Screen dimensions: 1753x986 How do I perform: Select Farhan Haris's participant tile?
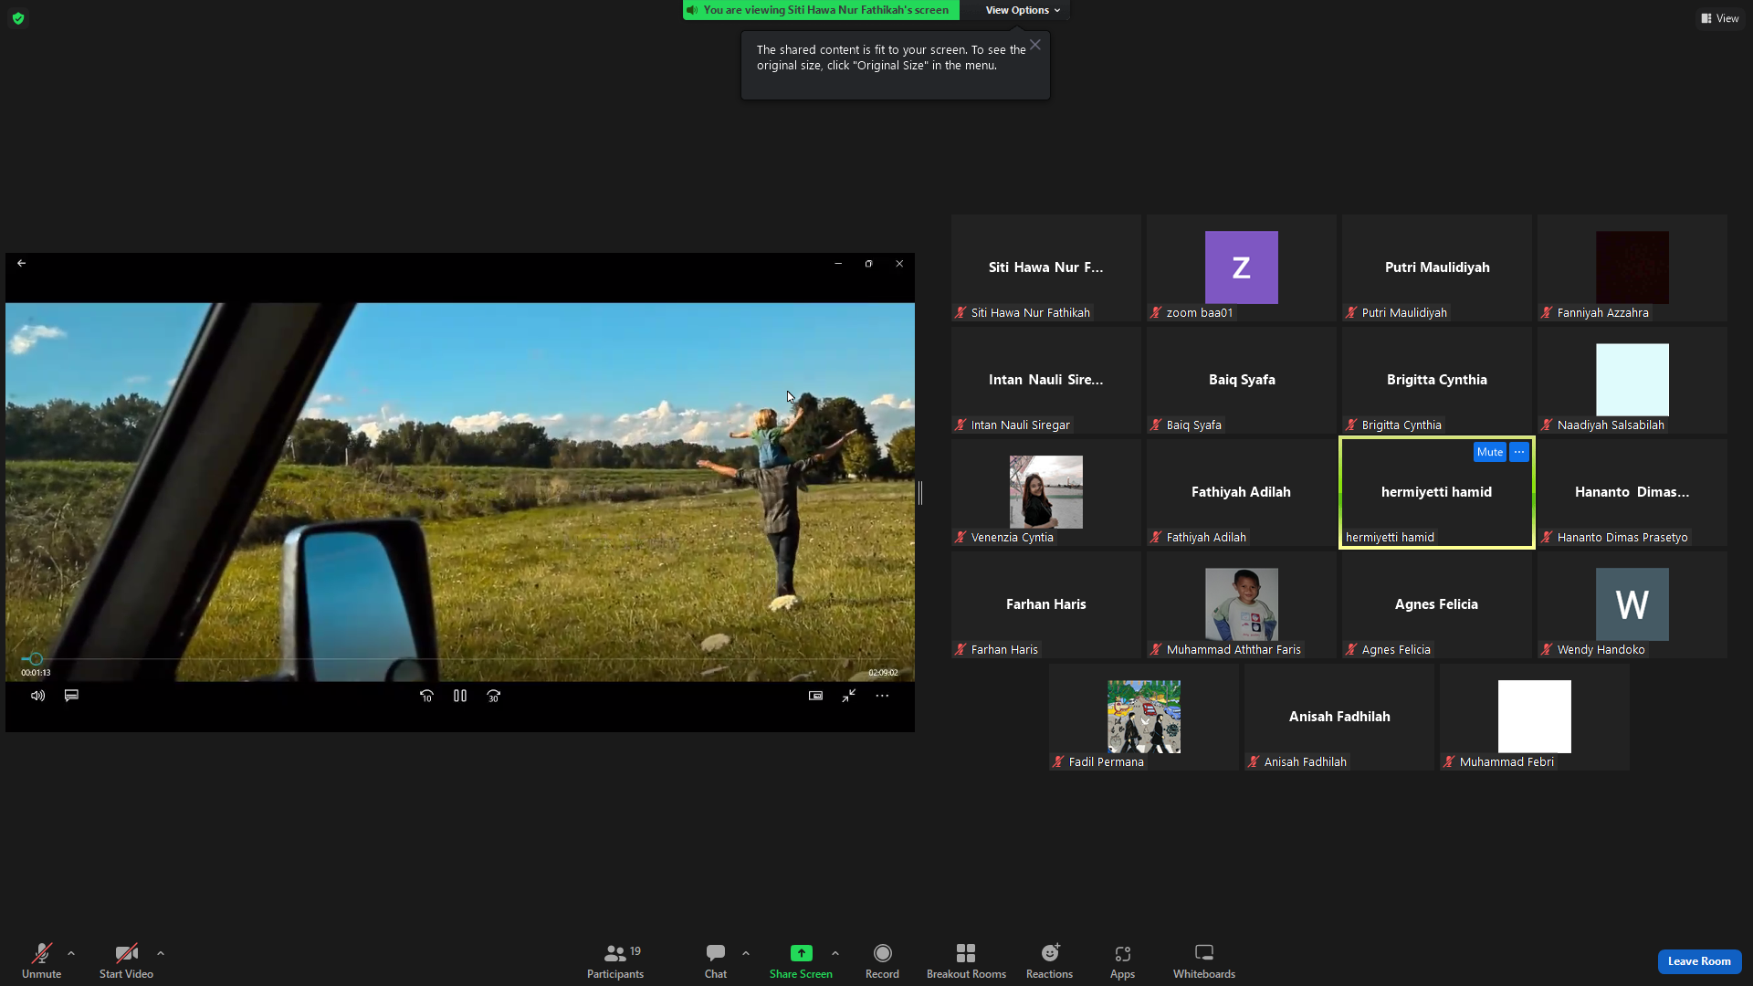1046,605
